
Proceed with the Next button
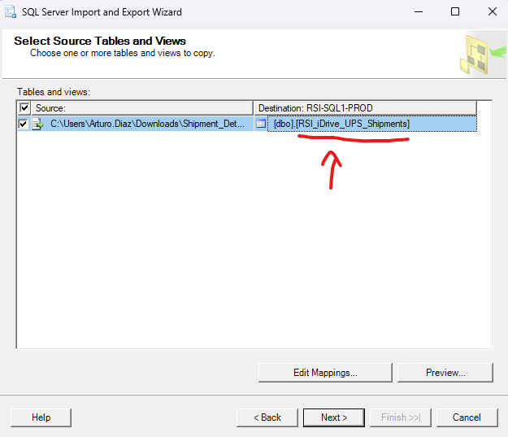coord(333,417)
